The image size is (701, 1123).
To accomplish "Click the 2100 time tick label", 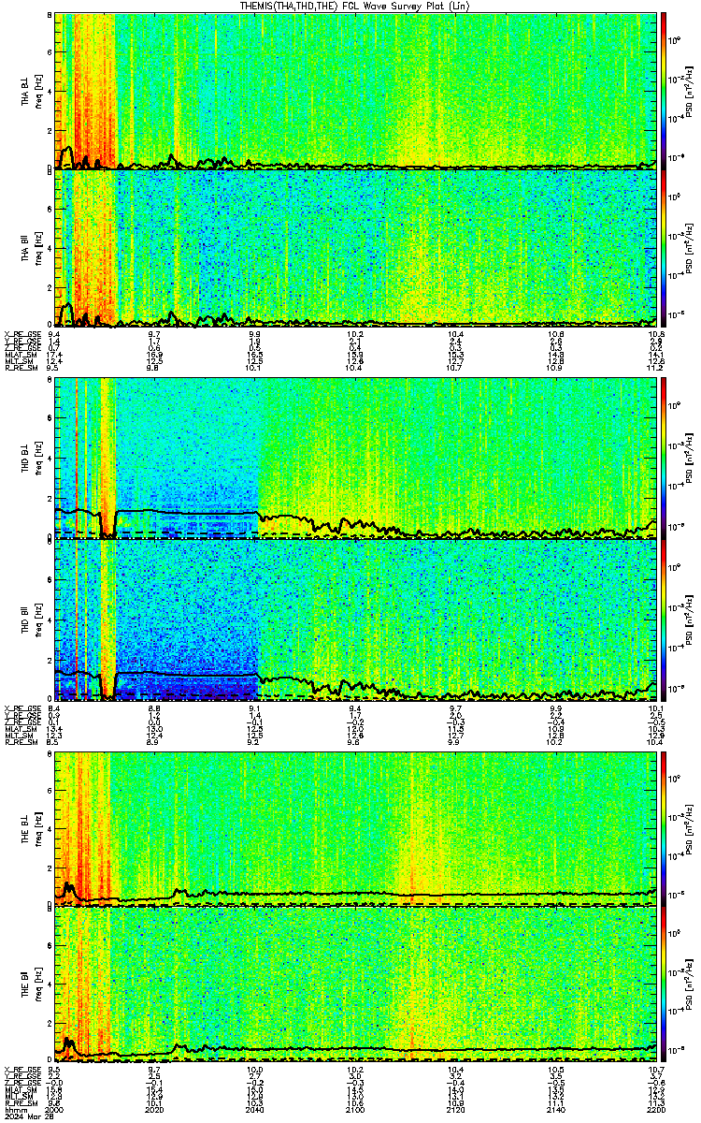I will pos(355,1111).
